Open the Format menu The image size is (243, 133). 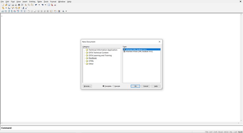pos(53,2)
